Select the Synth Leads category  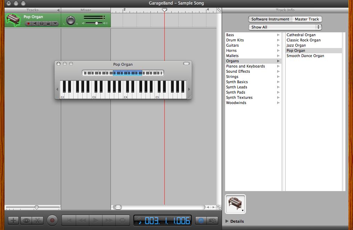pyautogui.click(x=253, y=87)
